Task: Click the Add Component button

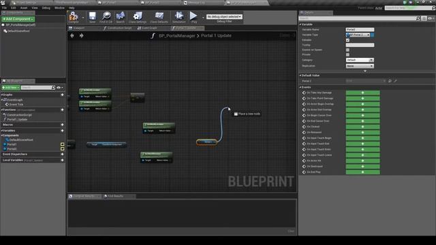Action: coord(18,19)
